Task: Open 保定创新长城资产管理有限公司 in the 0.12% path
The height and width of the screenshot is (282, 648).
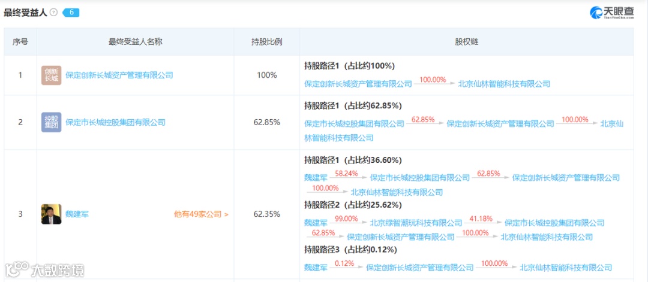Action: (420, 268)
